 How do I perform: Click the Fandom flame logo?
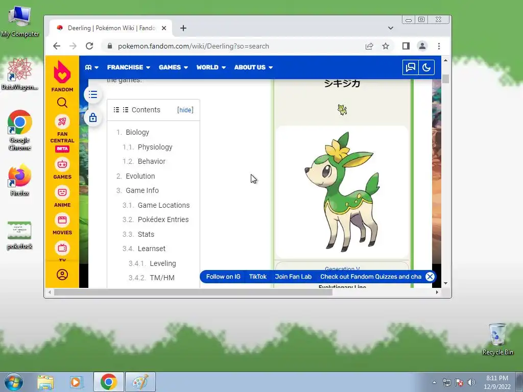tap(62, 72)
